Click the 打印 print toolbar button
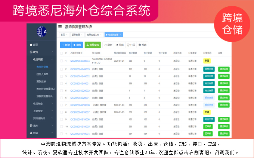This screenshot has width=254, height=158. tap(131, 45)
